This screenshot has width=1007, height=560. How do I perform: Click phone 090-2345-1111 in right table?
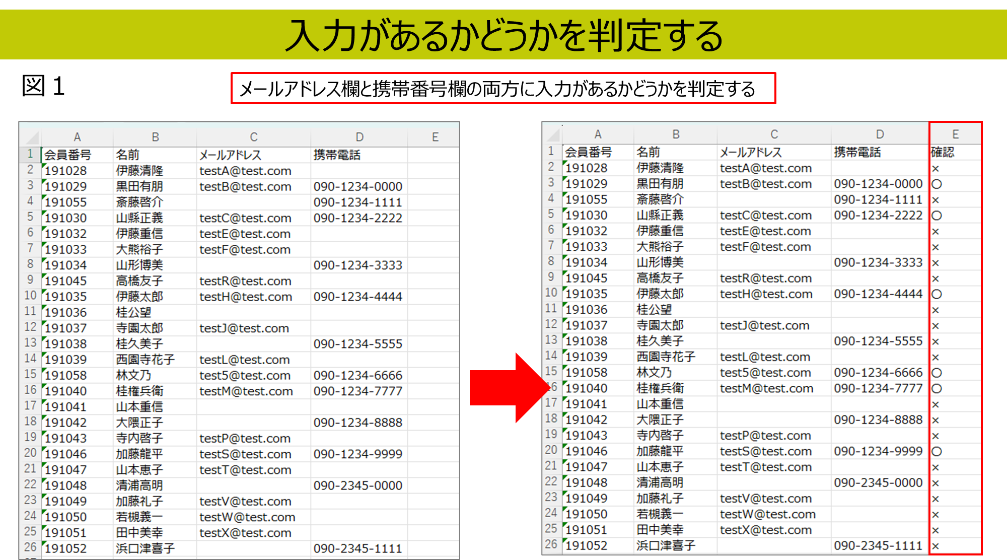(x=878, y=546)
